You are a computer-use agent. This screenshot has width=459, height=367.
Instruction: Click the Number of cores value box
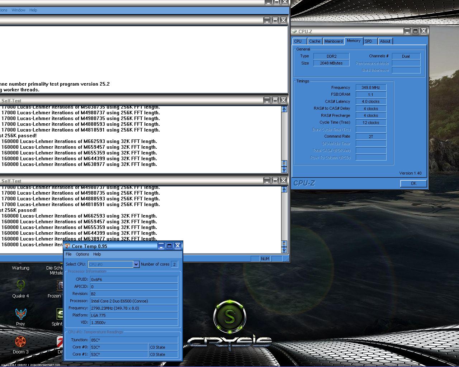coord(175,264)
